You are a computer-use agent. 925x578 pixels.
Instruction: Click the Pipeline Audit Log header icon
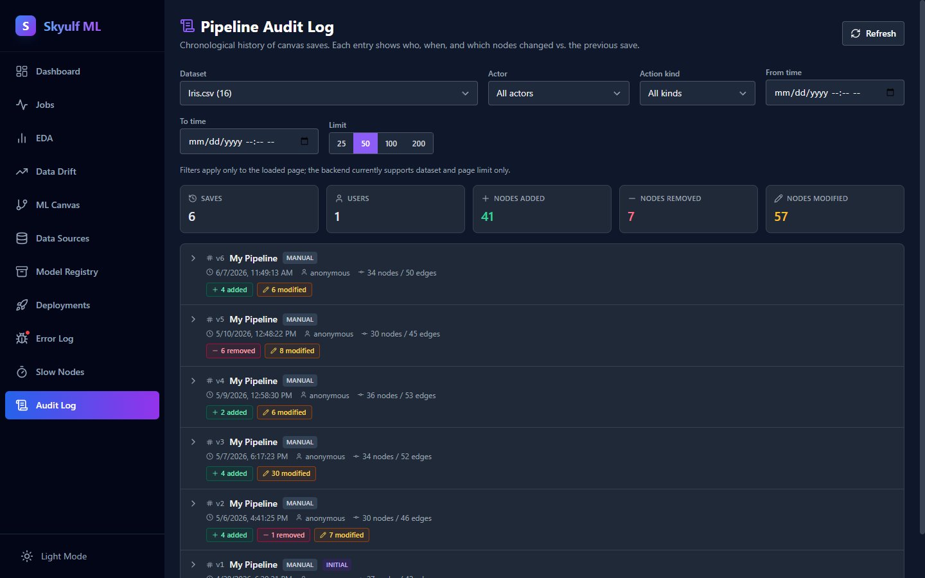click(187, 26)
